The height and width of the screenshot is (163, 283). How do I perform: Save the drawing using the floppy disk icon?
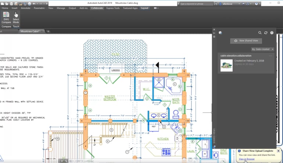[x=11, y=4]
